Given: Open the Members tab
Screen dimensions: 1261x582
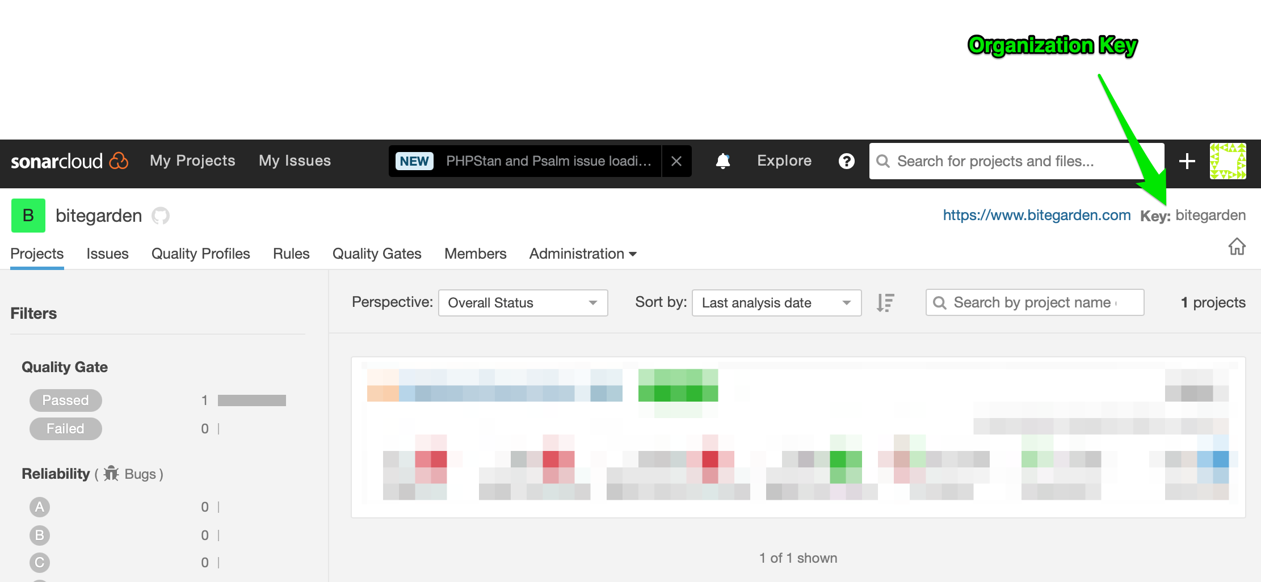Looking at the screenshot, I should tap(475, 254).
